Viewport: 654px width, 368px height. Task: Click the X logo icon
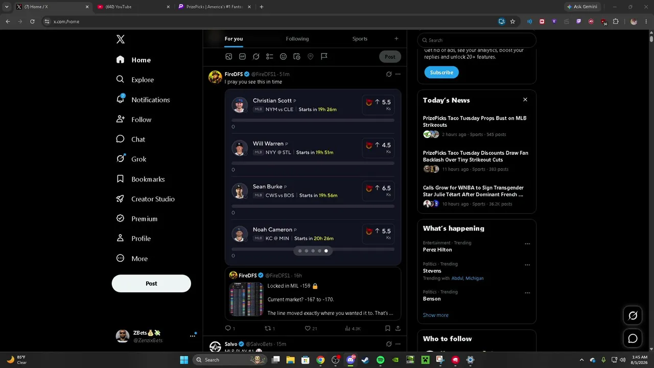(x=121, y=39)
